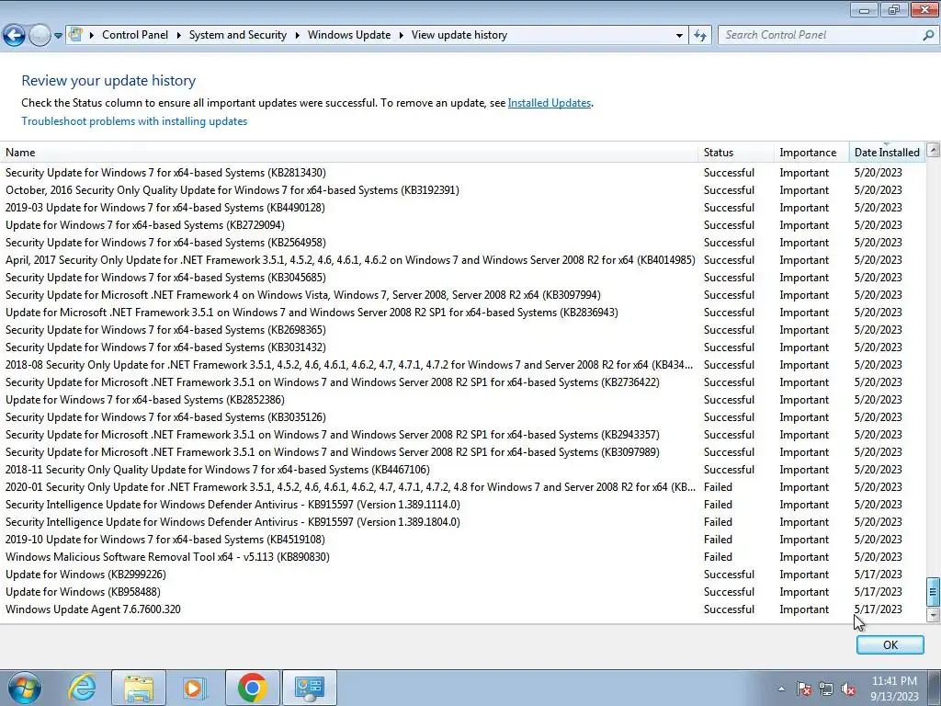Viewport: 941px width, 706px height.
Task: Select the KB3035126 security update row
Action: (462, 417)
